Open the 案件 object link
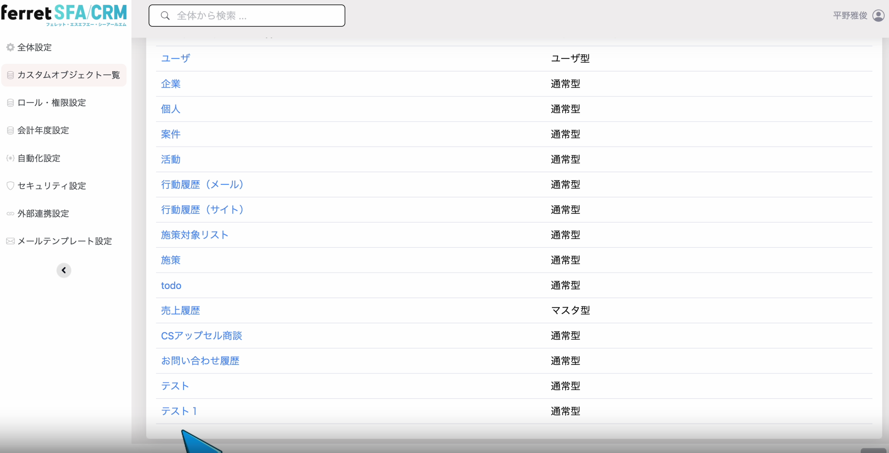889x453 pixels. click(171, 134)
